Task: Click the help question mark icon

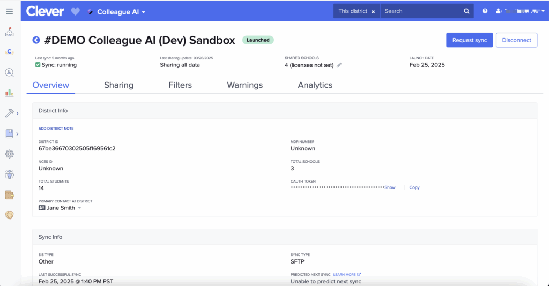Action: point(485,11)
